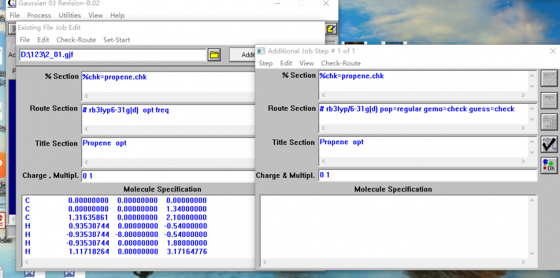
Task: Click Title Section field in Existing File Job Edit
Action: (169, 147)
